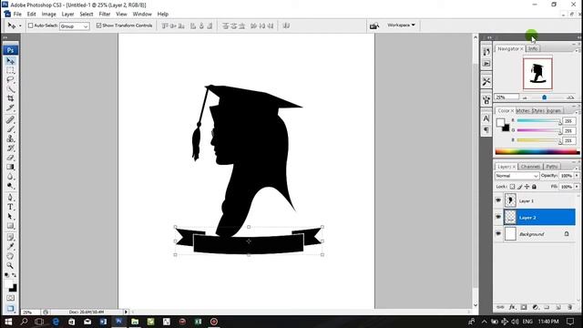Uncheck Show Transform Controls
583x328 pixels.
click(x=98, y=26)
